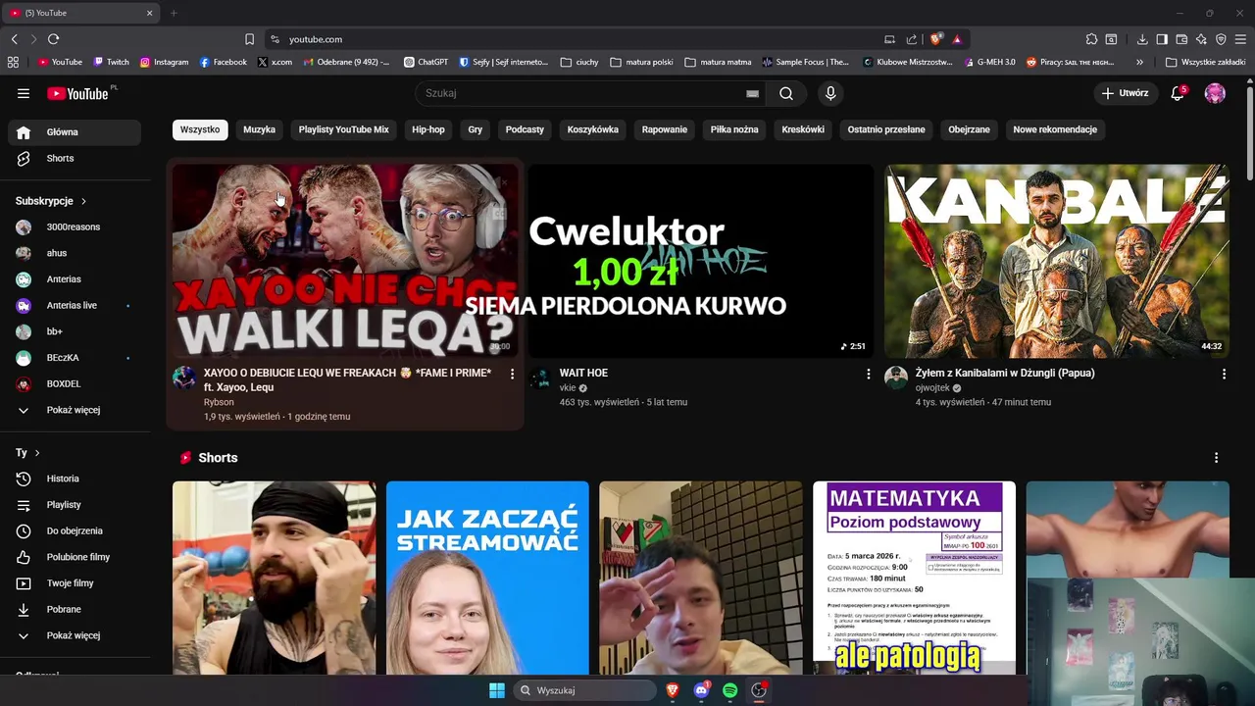The width and height of the screenshot is (1255, 706).
Task: Select Playlisty YouTube Mix chip
Action: 344,129
